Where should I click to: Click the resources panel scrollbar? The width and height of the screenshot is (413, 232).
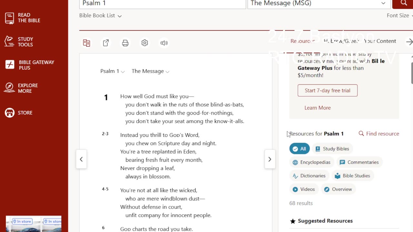(412, 72)
